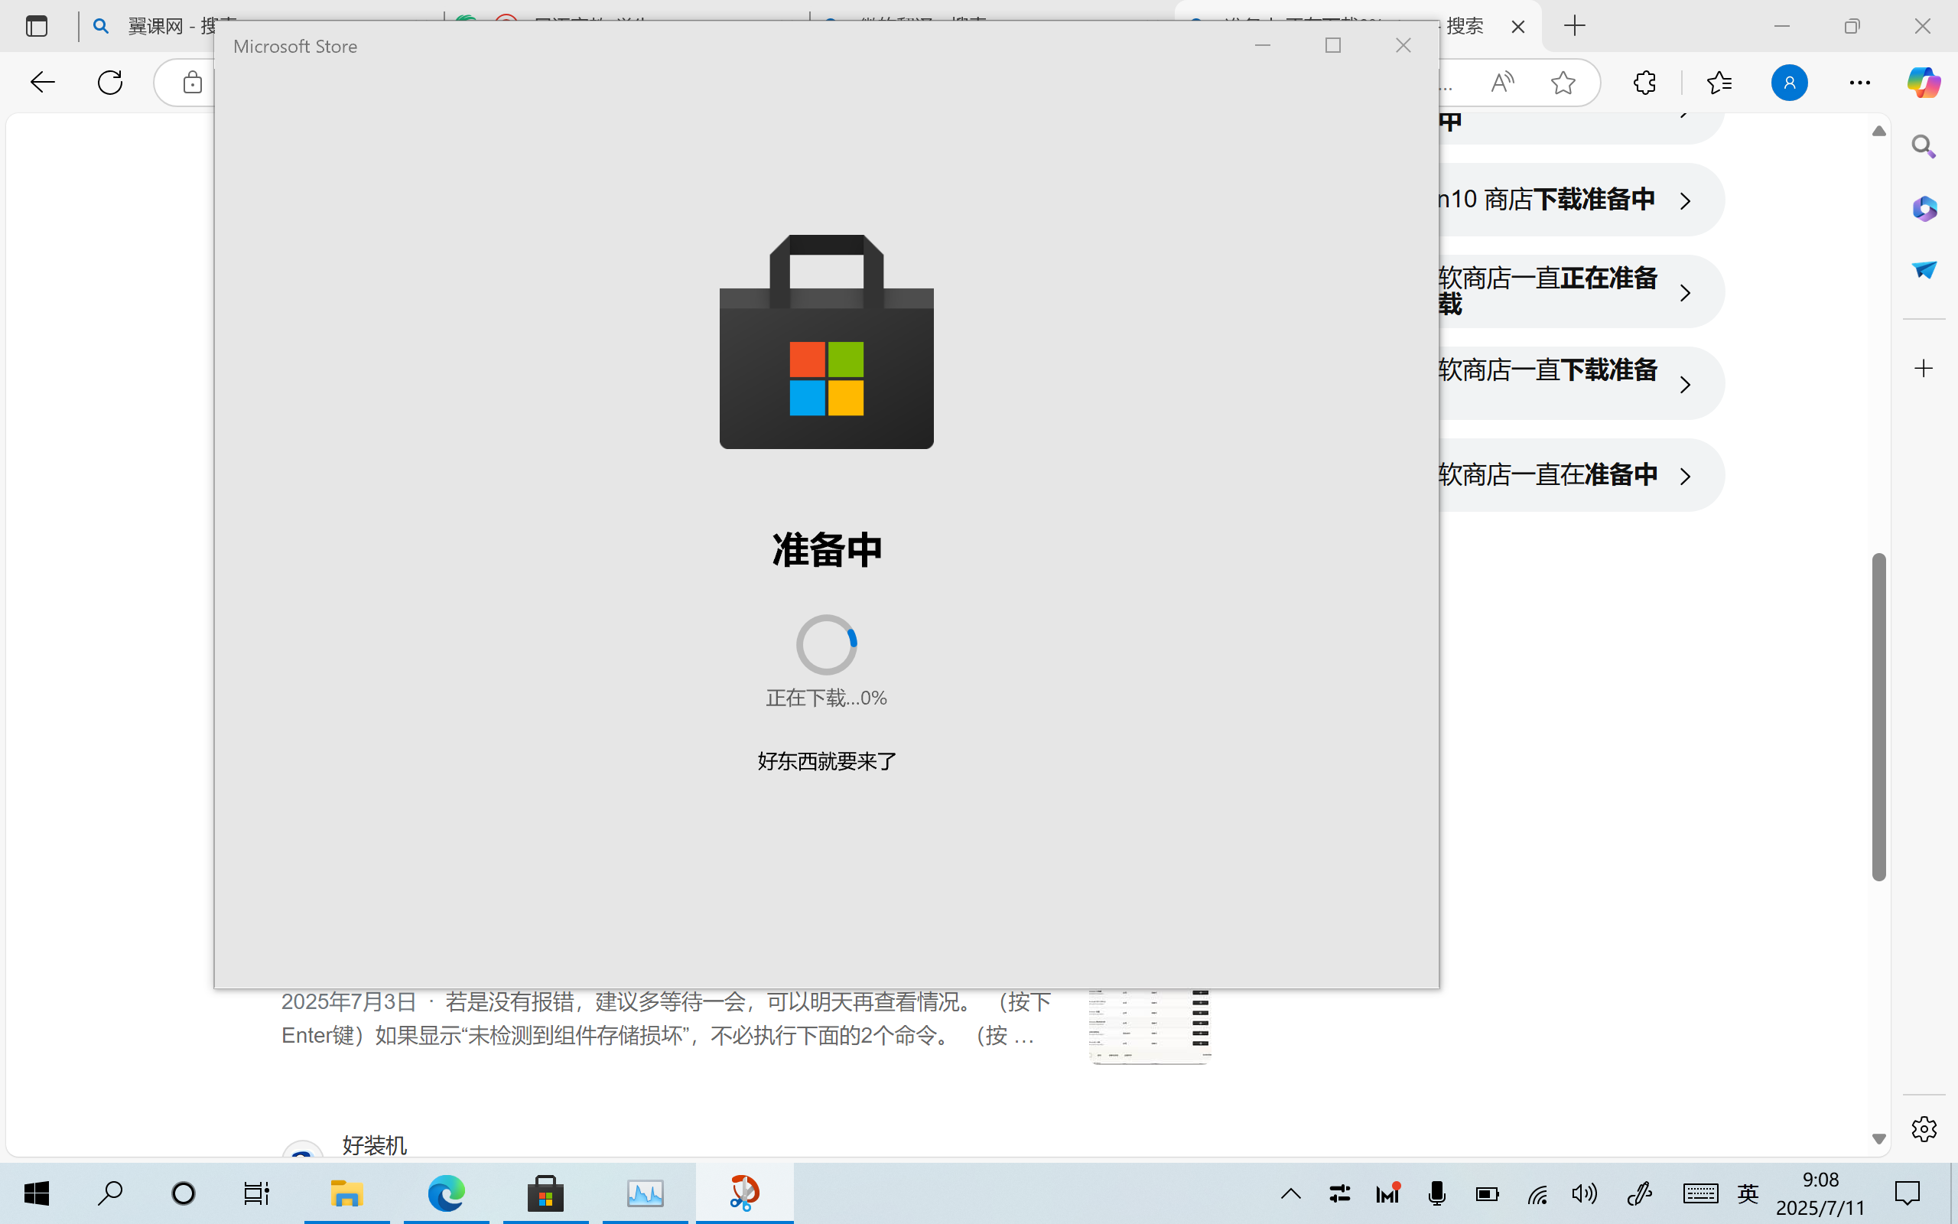Open File Explorer from taskbar
Viewport: 1958px width, 1224px height.
(347, 1193)
